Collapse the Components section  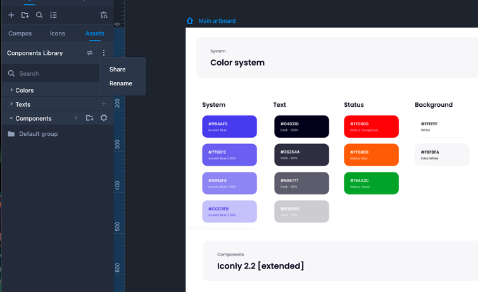click(11, 118)
